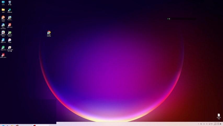Select the 한PDF 2018 shortcut
This screenshot has height=126, width=223.
click(3, 56)
